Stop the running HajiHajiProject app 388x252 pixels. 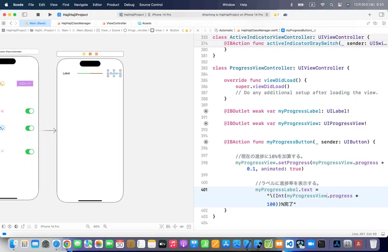pos(38,15)
